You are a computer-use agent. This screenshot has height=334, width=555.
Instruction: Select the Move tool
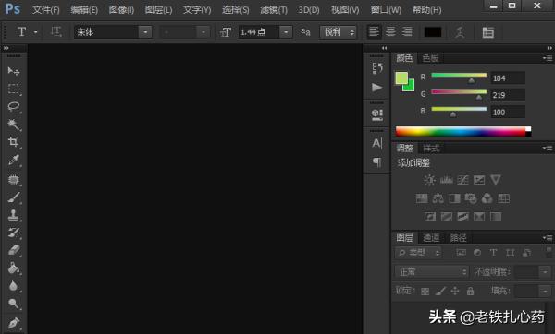point(14,71)
